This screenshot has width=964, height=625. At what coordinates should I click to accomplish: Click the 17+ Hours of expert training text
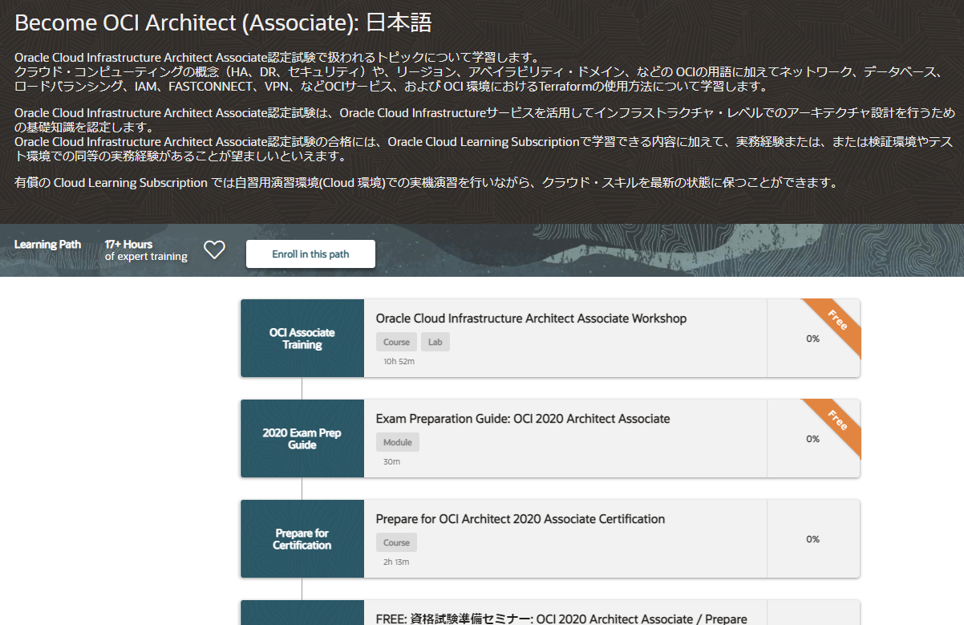click(x=145, y=250)
